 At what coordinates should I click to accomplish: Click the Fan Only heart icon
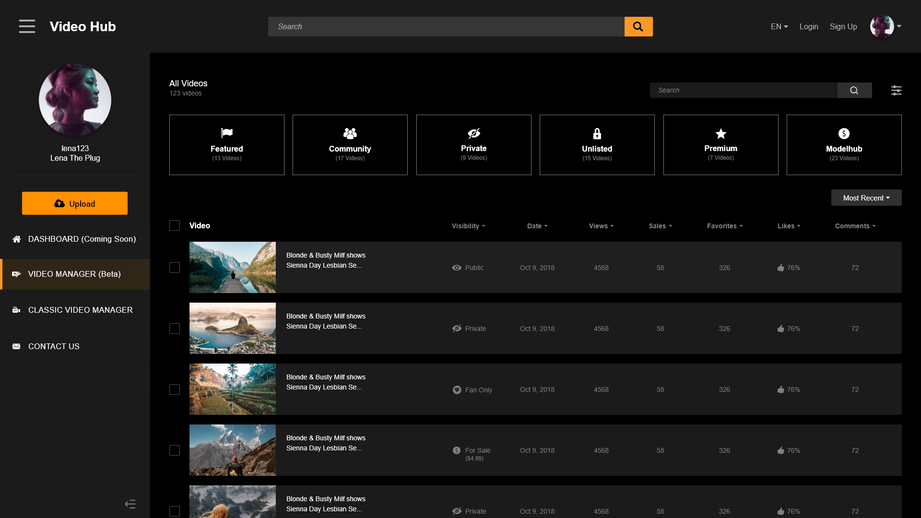point(457,390)
